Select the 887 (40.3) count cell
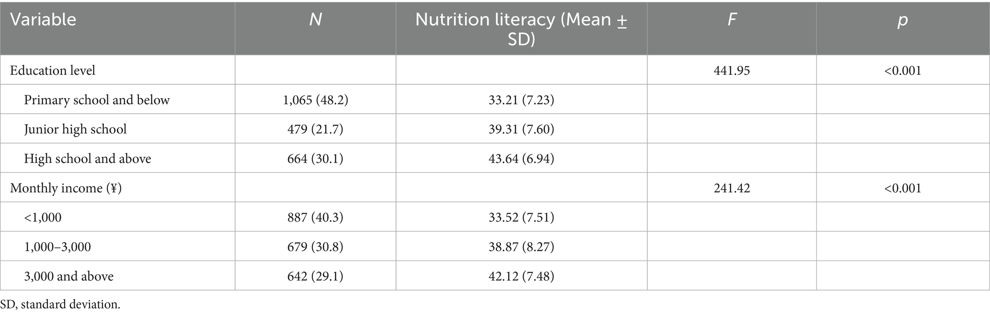 click(x=315, y=218)
